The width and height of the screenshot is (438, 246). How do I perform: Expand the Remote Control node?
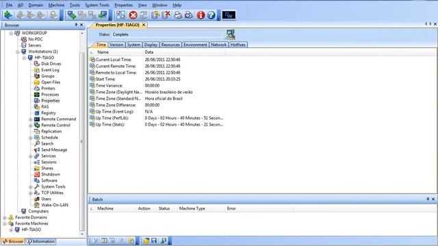(30, 125)
